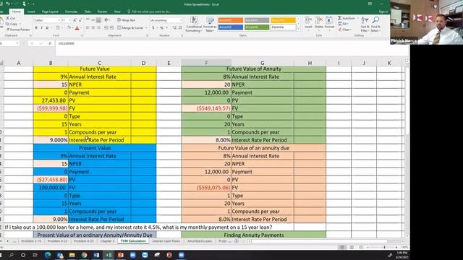This screenshot has height=260, width=463.
Task: Apply the dollar accounting format
Action: click(x=153, y=27)
